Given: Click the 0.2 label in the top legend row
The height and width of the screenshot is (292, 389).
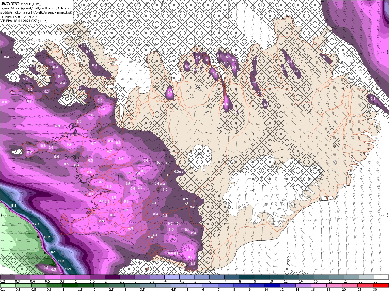Looking at the screenshot, I should click(x=2, y=281).
